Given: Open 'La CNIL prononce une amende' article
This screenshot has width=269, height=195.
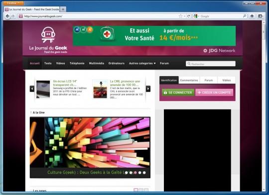Looking at the screenshot, I should tap(125, 83).
